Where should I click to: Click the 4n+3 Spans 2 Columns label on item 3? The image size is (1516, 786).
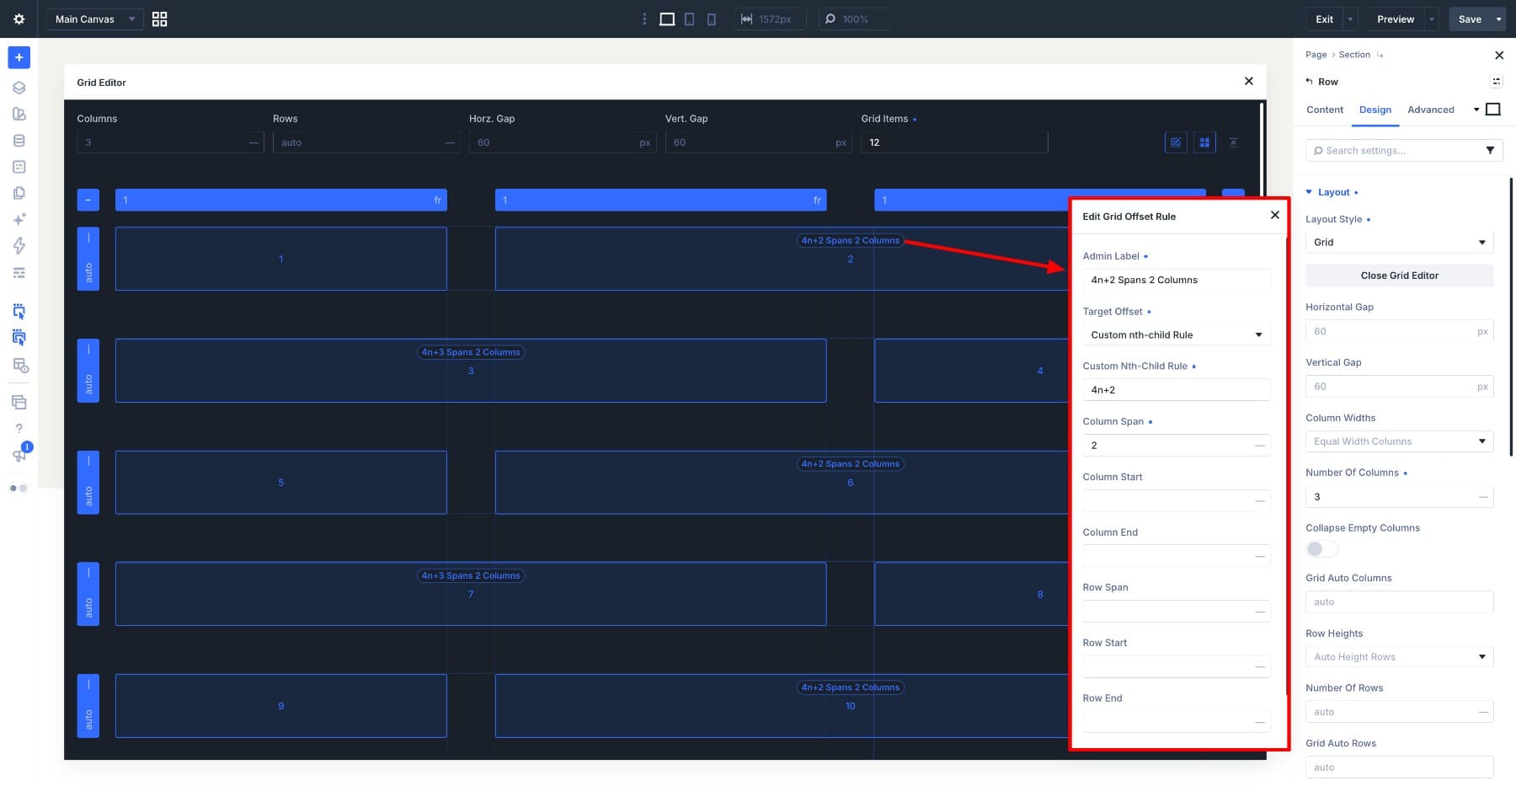pyautogui.click(x=471, y=352)
